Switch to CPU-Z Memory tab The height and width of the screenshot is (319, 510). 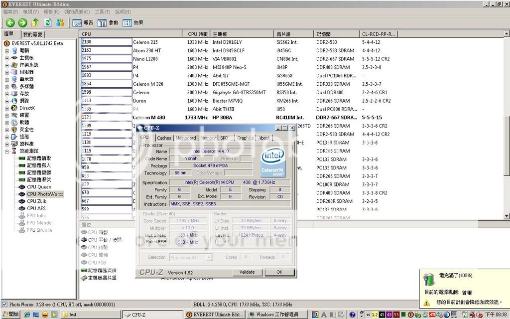click(208, 138)
